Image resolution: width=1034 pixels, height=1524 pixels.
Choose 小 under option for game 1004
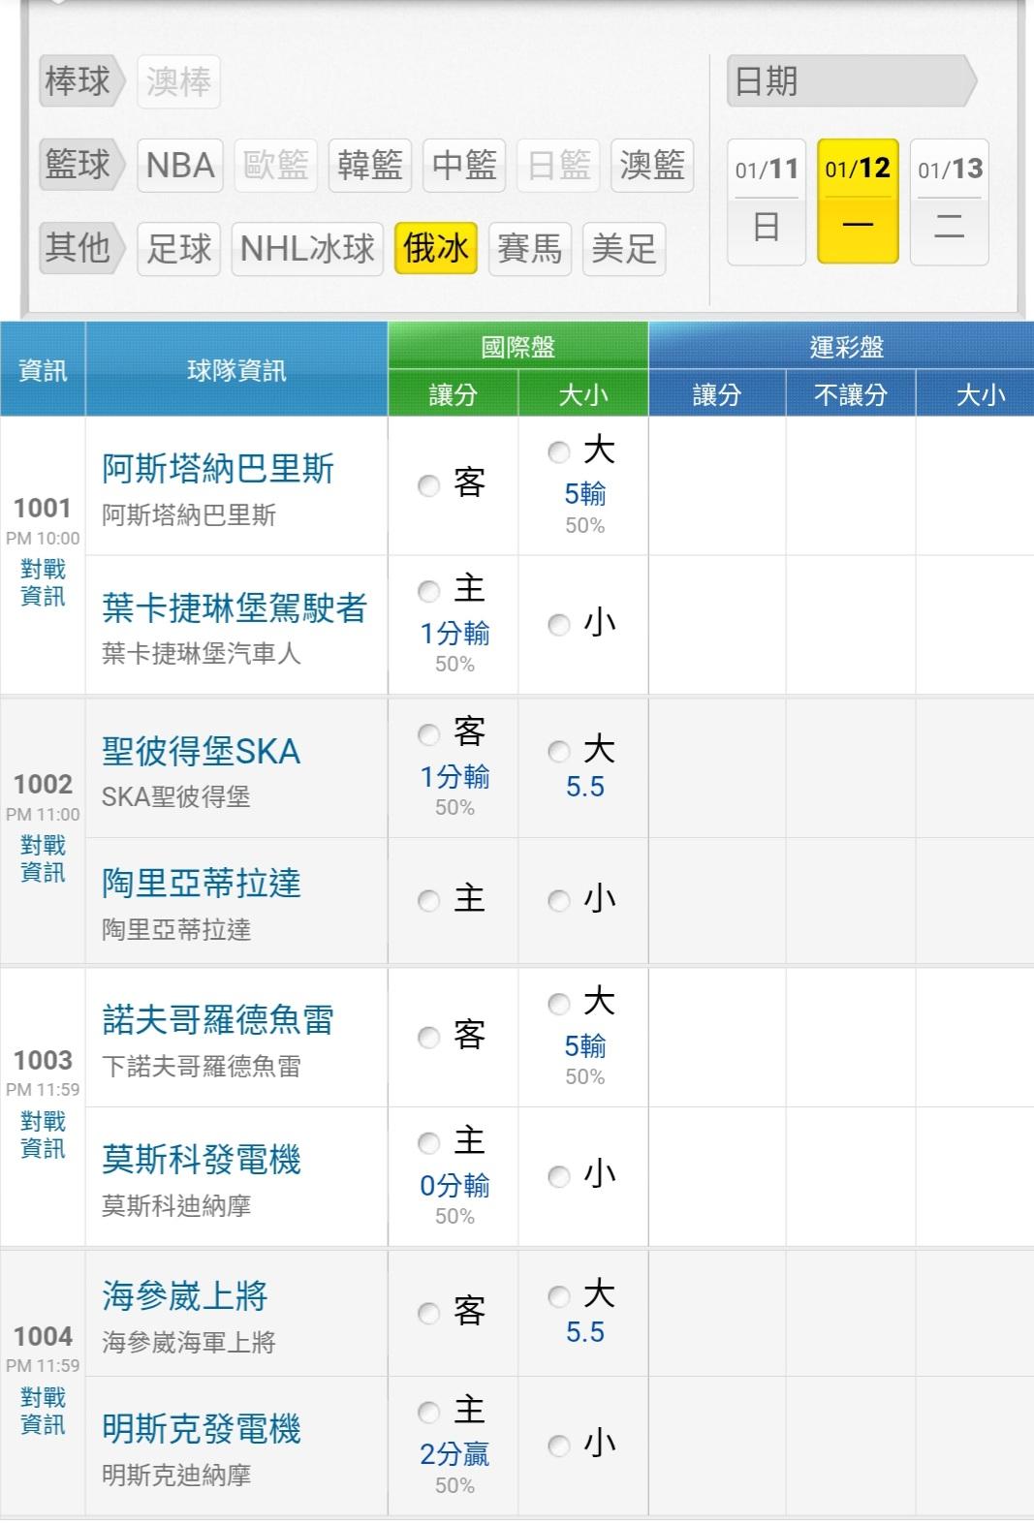coord(559,1446)
